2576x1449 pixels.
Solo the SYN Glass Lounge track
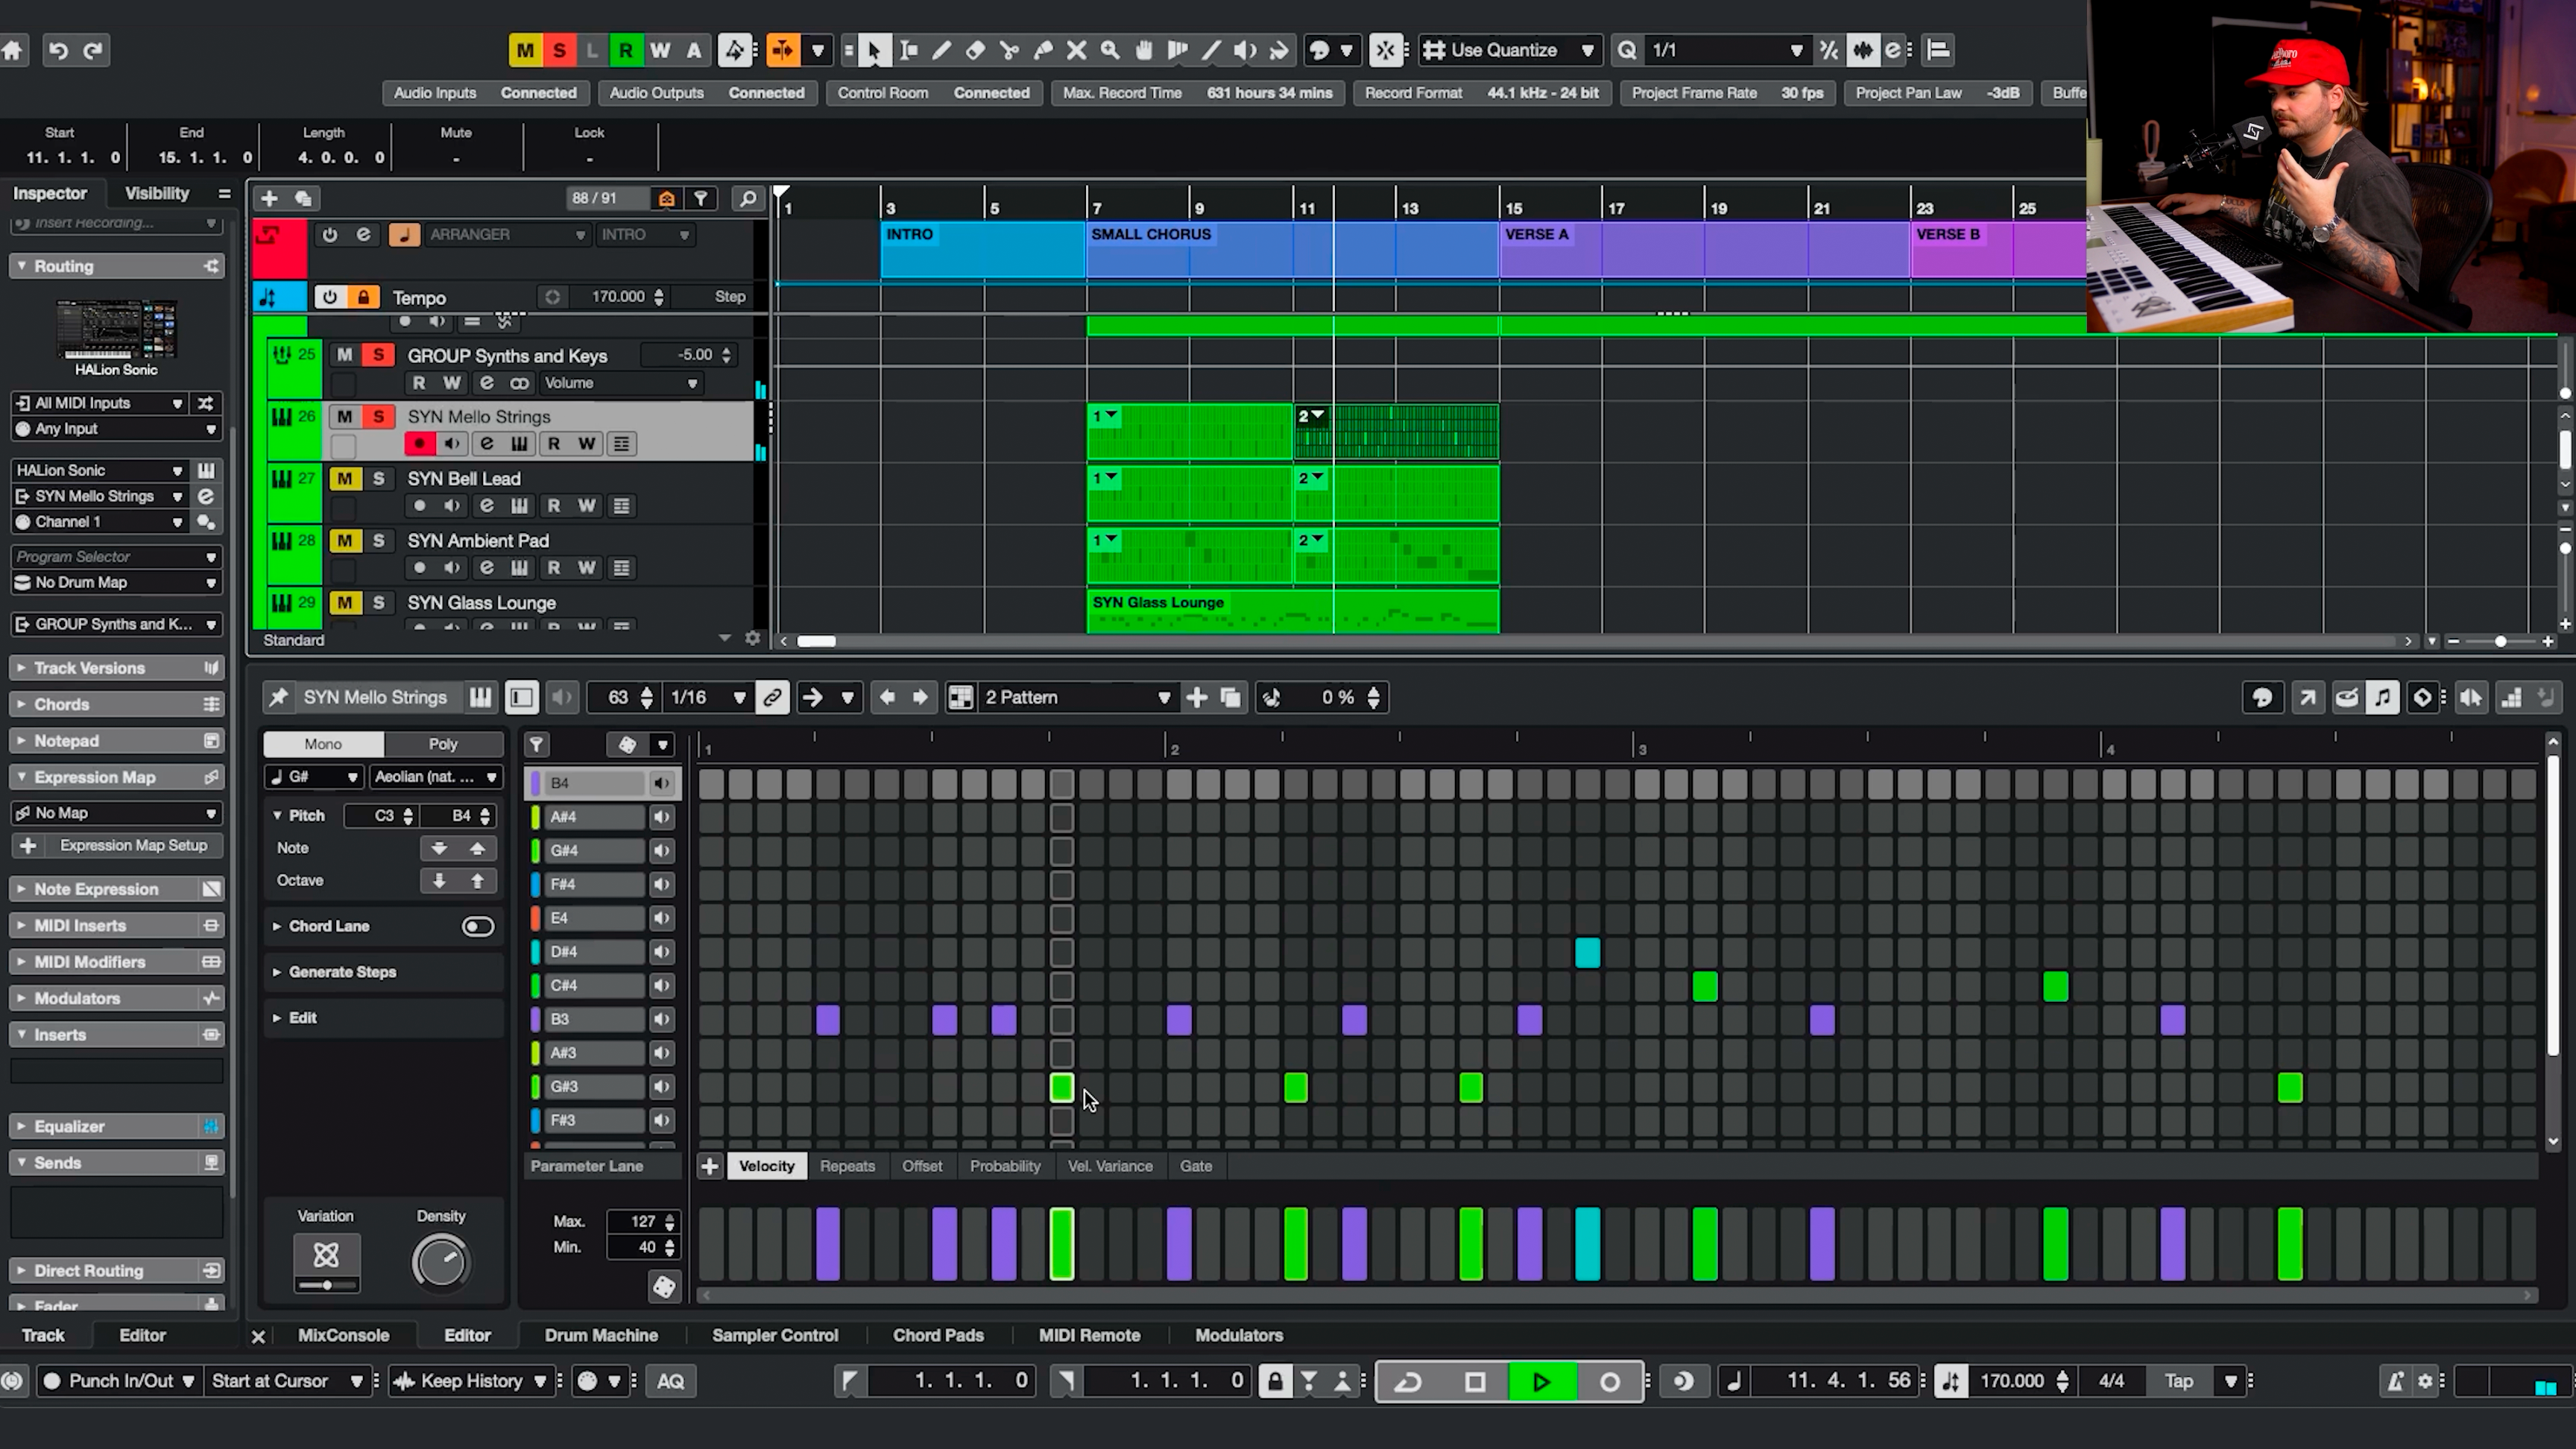[x=379, y=602]
